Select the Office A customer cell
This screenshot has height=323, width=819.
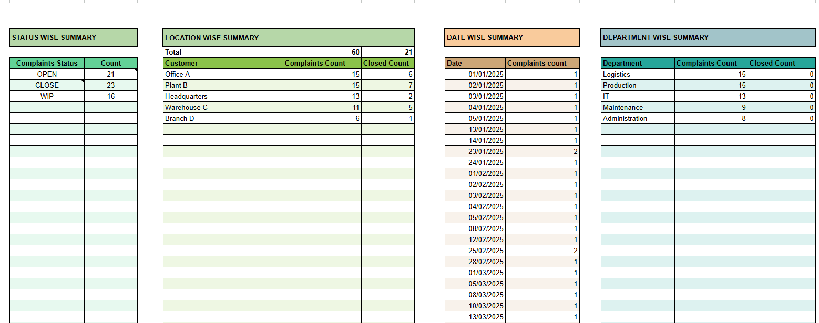point(222,75)
